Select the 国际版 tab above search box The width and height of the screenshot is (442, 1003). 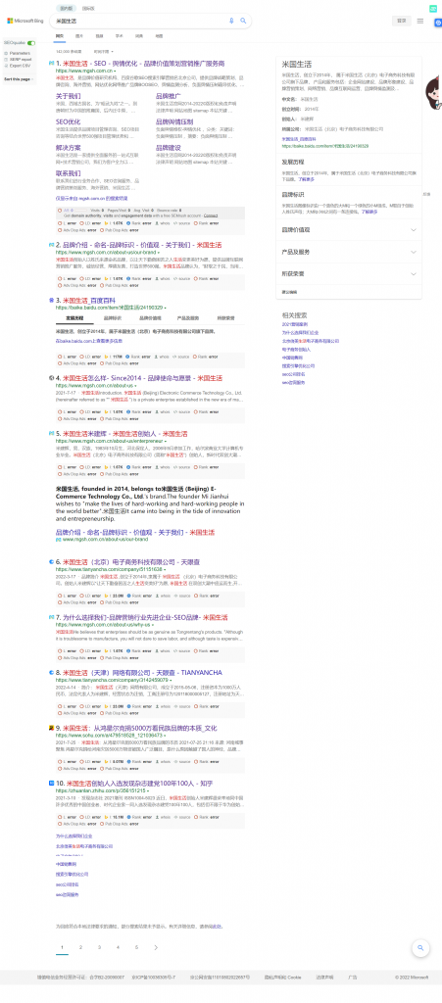[88, 8]
